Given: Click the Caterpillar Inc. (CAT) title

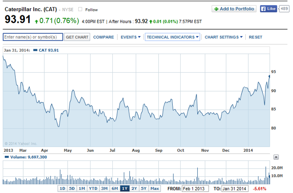Looking at the screenshot, I should click(x=31, y=9).
